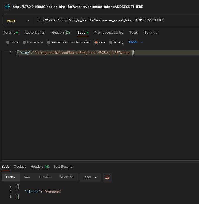Click the request URL input field
This screenshot has height=204, width=199.
click(x=116, y=20)
